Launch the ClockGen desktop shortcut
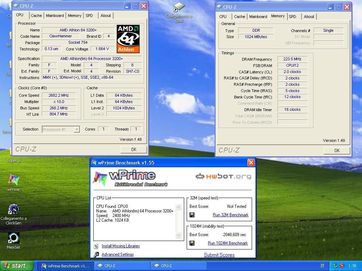 click(14, 209)
